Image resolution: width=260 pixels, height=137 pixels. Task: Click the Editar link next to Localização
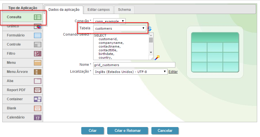tap(173, 72)
